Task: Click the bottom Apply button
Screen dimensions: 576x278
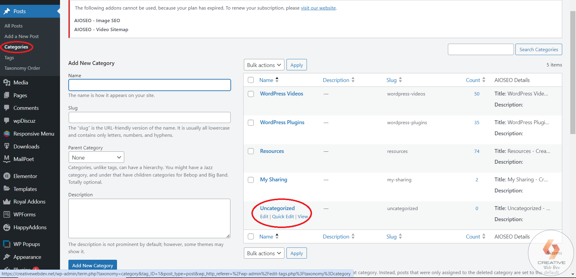Action: coord(297,253)
